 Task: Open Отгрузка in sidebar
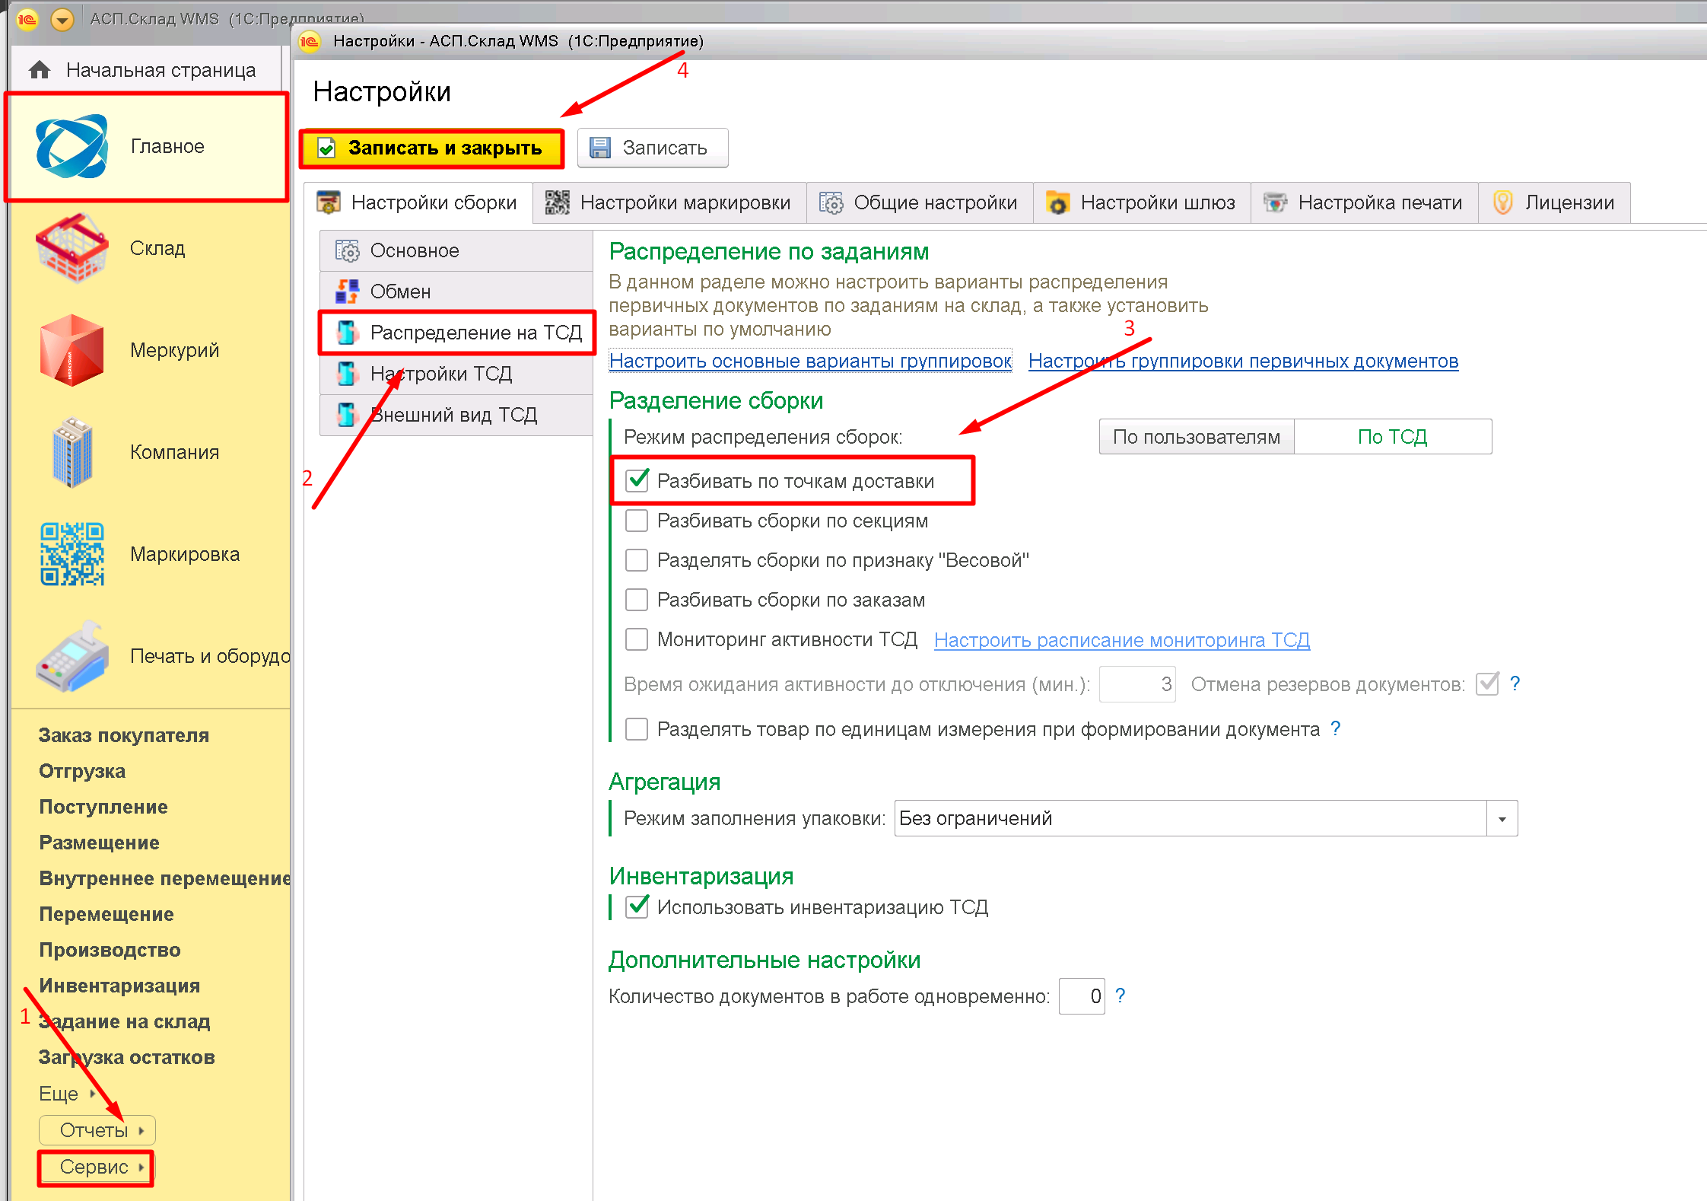tap(82, 771)
